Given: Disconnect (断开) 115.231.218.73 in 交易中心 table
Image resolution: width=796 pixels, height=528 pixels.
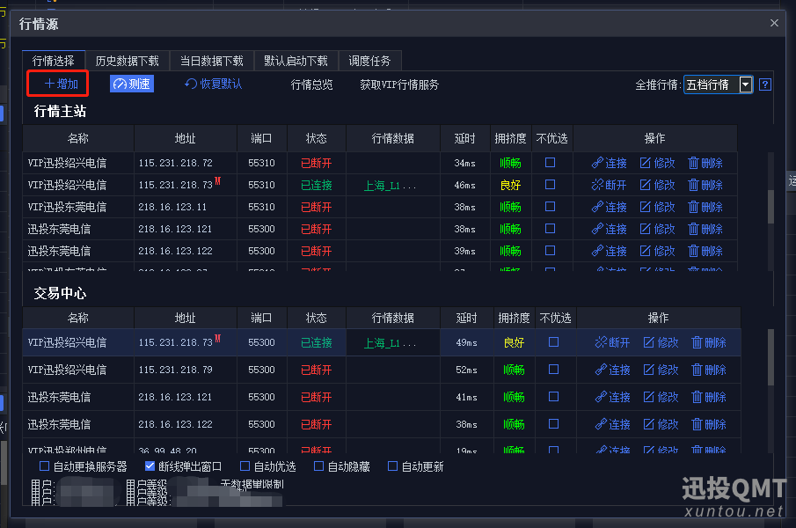Looking at the screenshot, I should 613,342.
